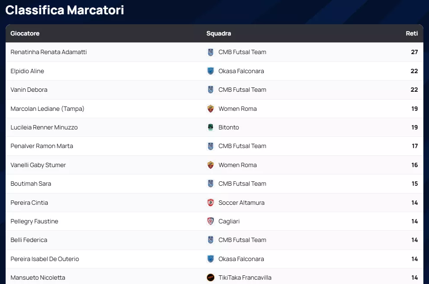Click the Cagliari team crest icon
Image resolution: width=429 pixels, height=284 pixels.
(211, 221)
